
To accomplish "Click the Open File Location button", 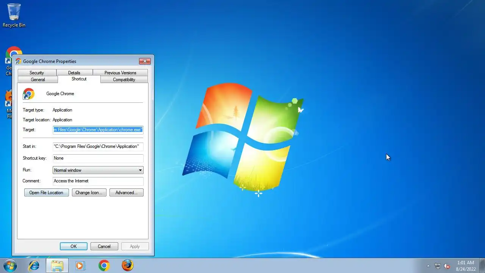I will point(46,193).
